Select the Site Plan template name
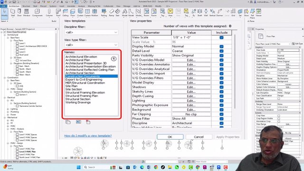This screenshot has width=304, height=171. [71, 86]
